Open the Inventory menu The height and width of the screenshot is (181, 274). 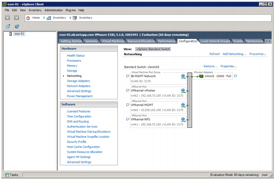[x=35, y=10]
